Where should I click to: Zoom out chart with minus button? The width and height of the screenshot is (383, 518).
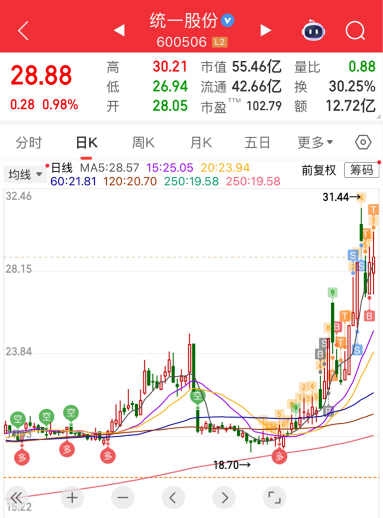point(123,497)
